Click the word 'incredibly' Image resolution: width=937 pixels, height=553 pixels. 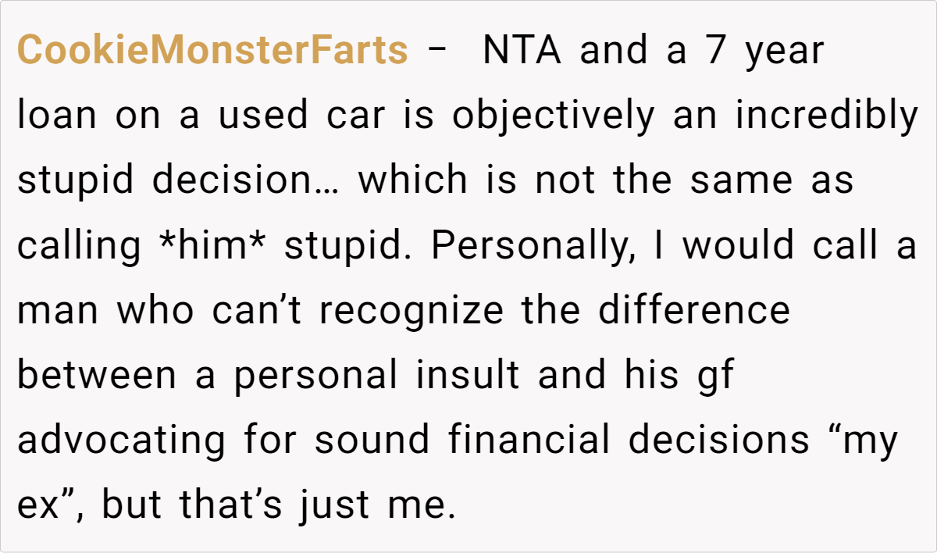[826, 116]
